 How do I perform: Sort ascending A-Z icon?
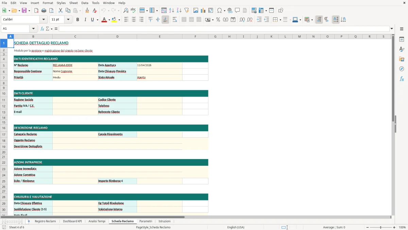[172, 11]
